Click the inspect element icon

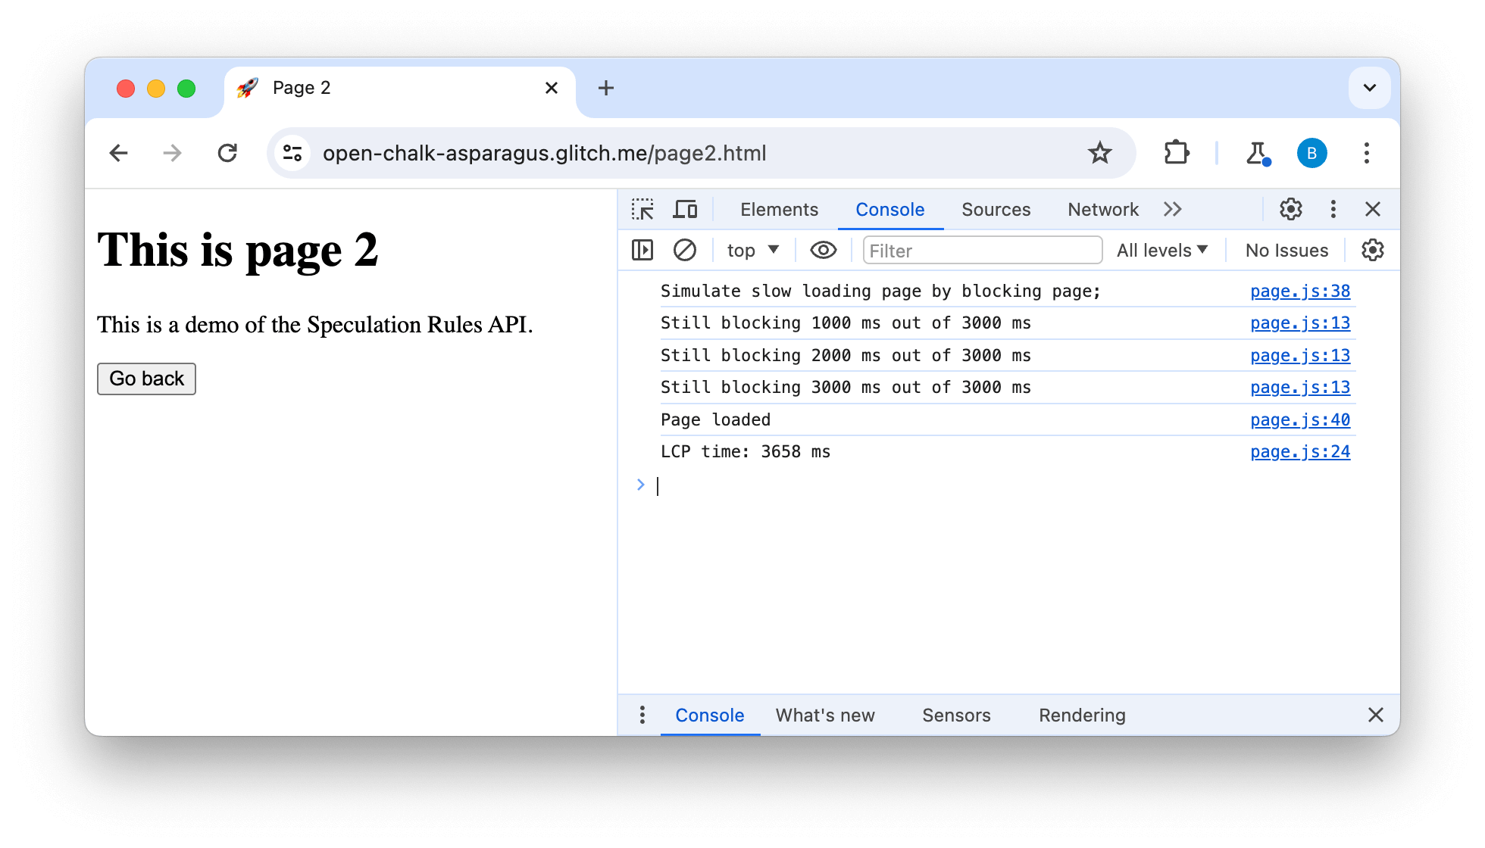(x=642, y=210)
